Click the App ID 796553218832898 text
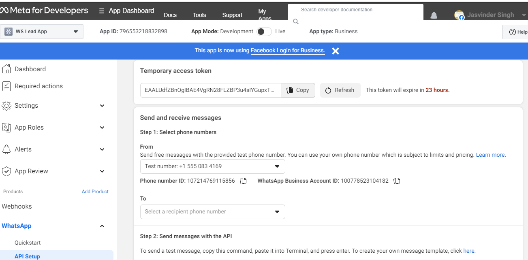Image resolution: width=528 pixels, height=260 pixels. (133, 31)
